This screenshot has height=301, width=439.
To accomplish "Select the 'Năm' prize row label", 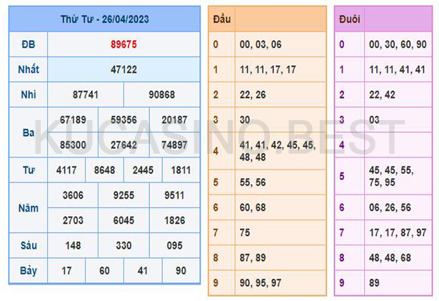I will click(x=29, y=208).
